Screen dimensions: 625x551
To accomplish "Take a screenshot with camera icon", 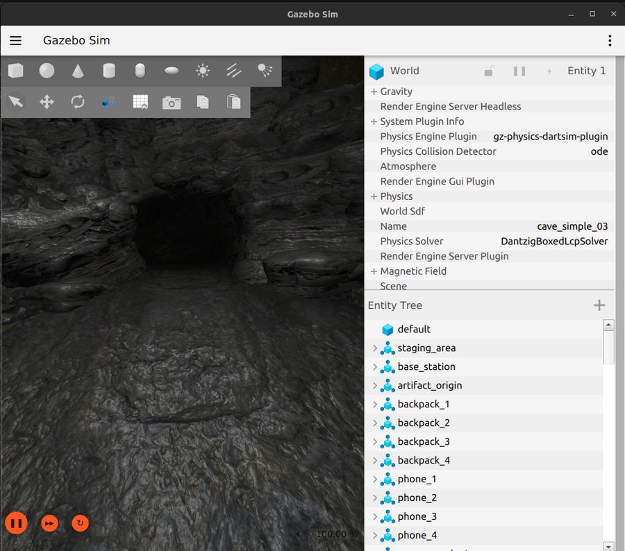I will click(172, 103).
